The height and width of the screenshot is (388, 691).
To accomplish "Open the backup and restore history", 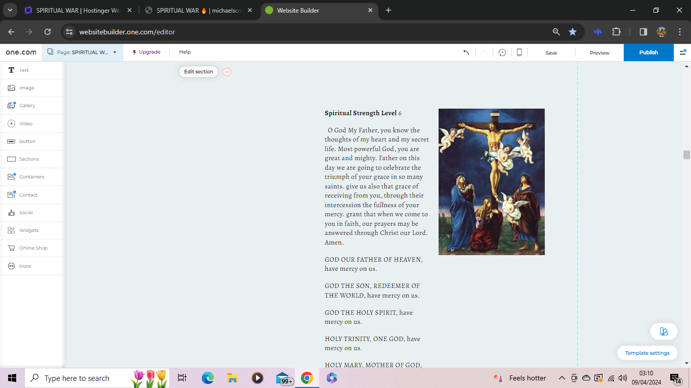I will click(x=502, y=53).
